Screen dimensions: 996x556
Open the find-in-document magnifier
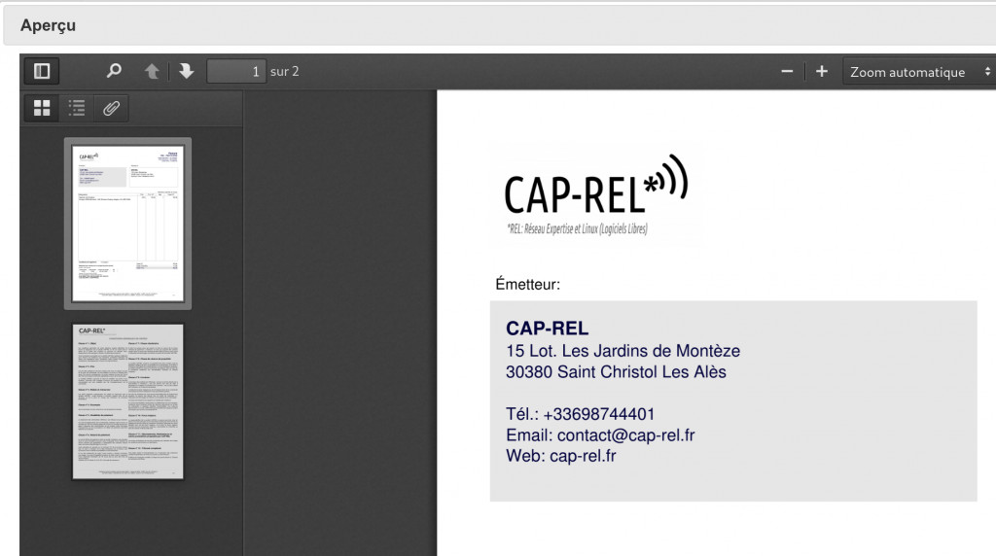[x=114, y=71]
